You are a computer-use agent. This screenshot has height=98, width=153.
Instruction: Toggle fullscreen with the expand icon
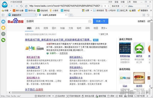tap(144, 15)
